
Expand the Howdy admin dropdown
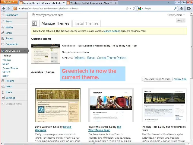click(x=176, y=15)
